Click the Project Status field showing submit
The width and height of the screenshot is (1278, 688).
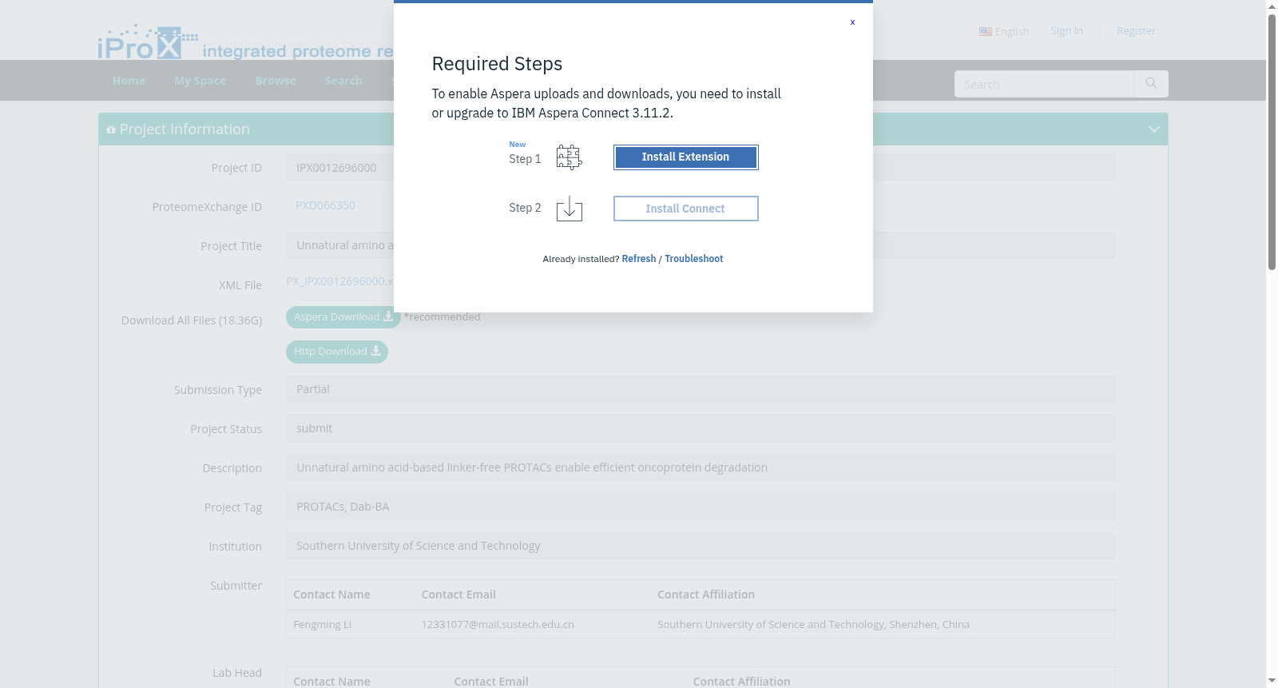click(x=701, y=428)
